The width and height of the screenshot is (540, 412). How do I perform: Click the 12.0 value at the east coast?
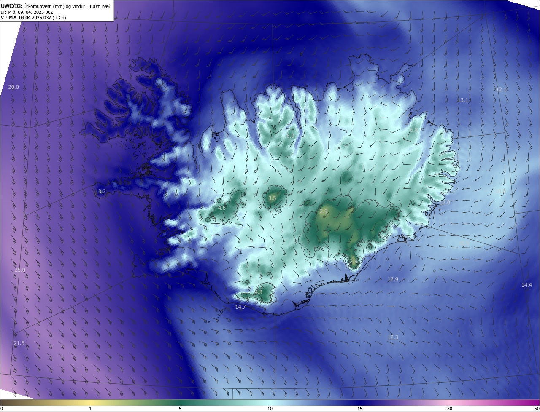[x=445, y=202]
